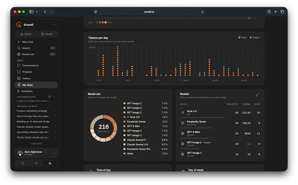Image resolution: width=298 pixels, height=185 pixels.
Task: Open Projects from the menu
Action: (x=36, y=72)
